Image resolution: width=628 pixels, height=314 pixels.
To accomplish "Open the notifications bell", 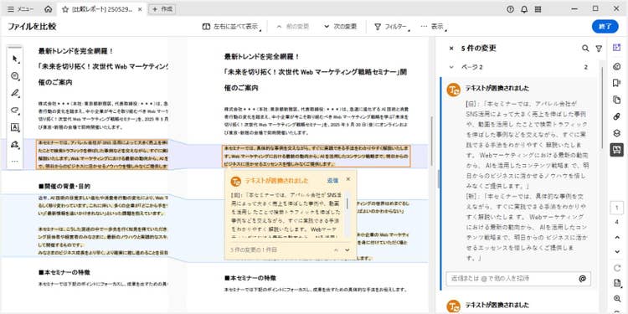I will click(x=524, y=9).
